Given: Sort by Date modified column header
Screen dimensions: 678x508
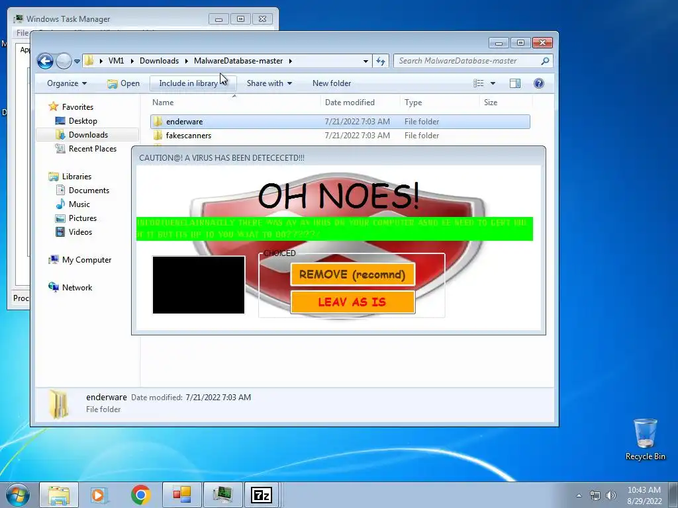Looking at the screenshot, I should [x=350, y=103].
